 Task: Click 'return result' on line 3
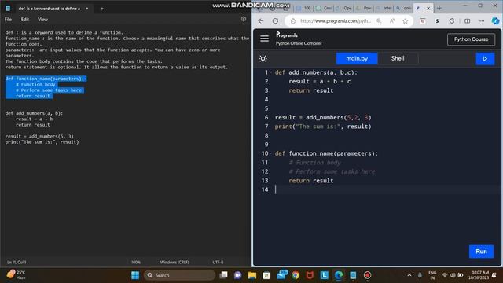click(x=311, y=90)
